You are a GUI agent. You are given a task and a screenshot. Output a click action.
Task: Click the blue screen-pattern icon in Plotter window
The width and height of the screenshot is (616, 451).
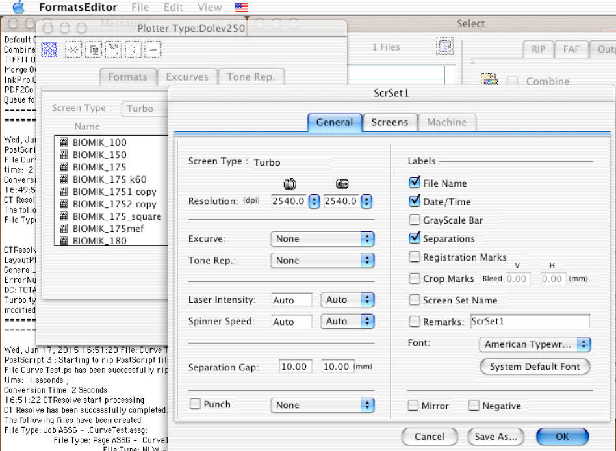pos(49,49)
